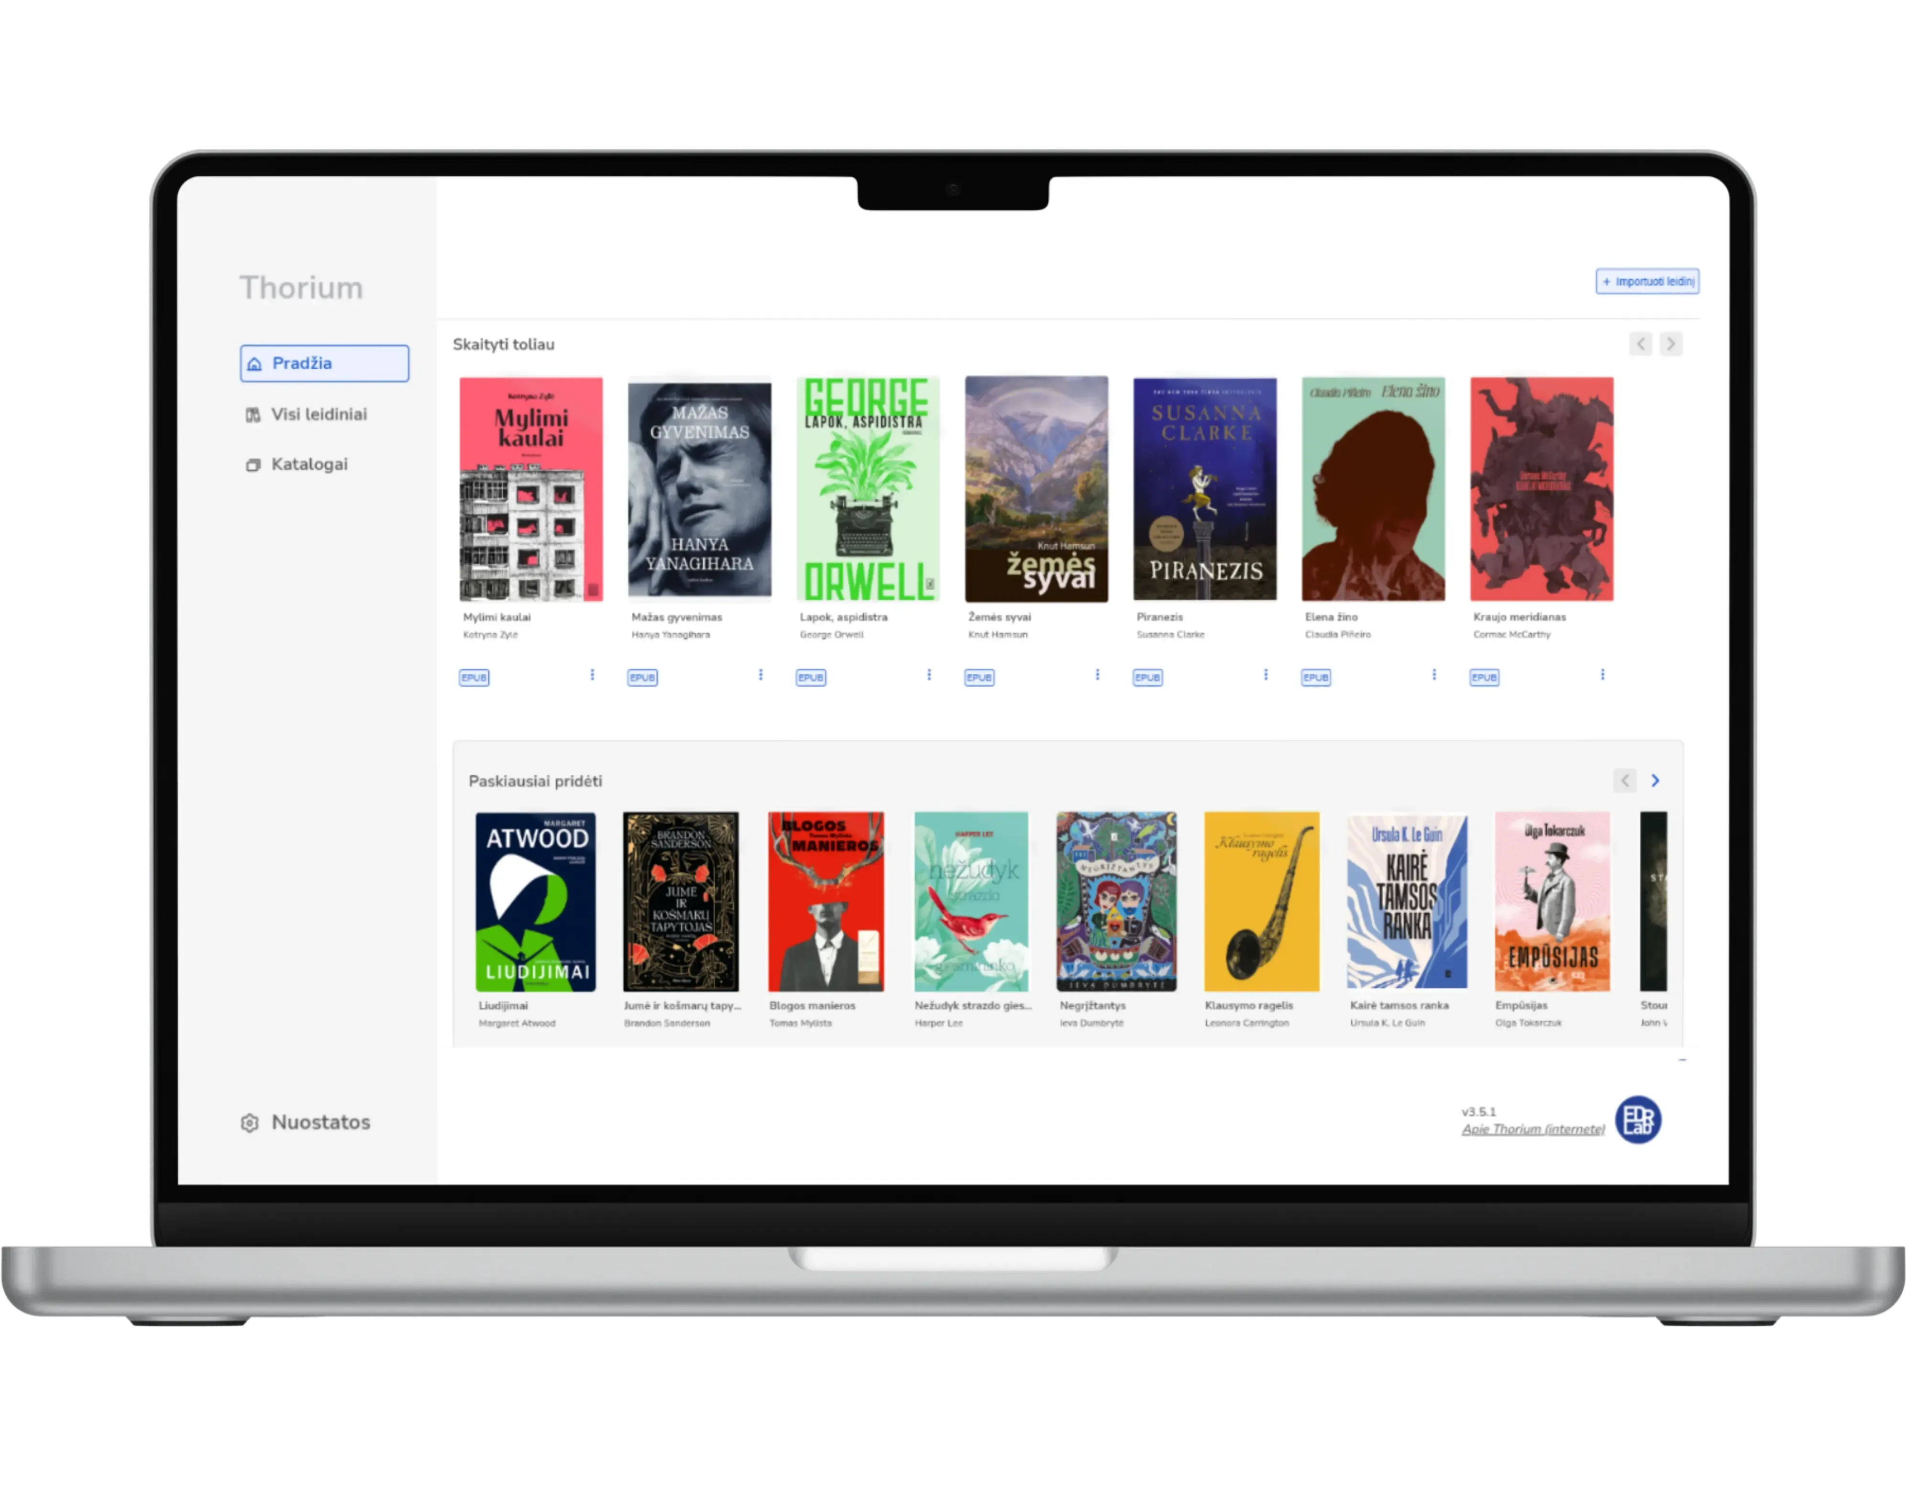Click EPUB tag under Mylimi kaulai
1906x1486 pixels.
(x=474, y=678)
